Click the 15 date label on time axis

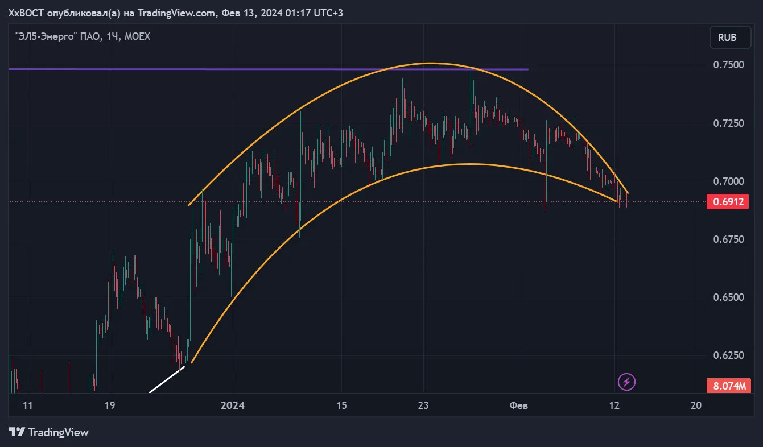tap(341, 405)
